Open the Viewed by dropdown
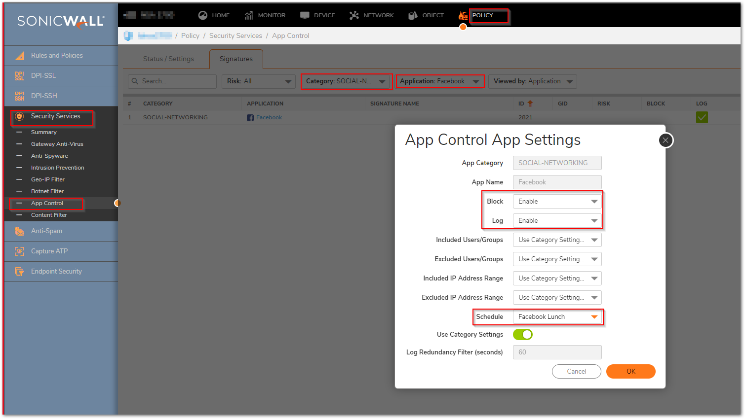745x419 pixels. (533, 81)
